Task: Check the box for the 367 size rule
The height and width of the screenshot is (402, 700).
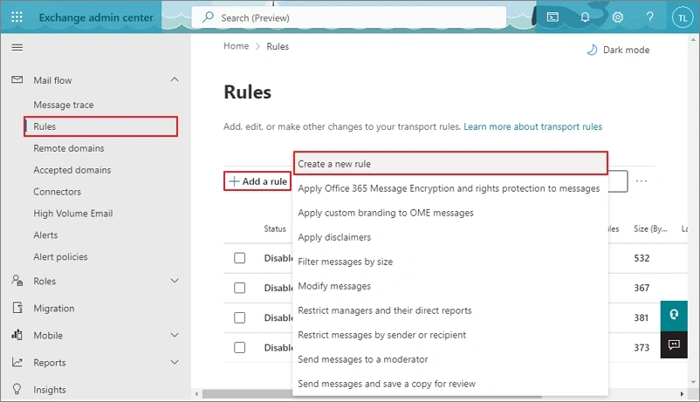Action: tap(240, 288)
